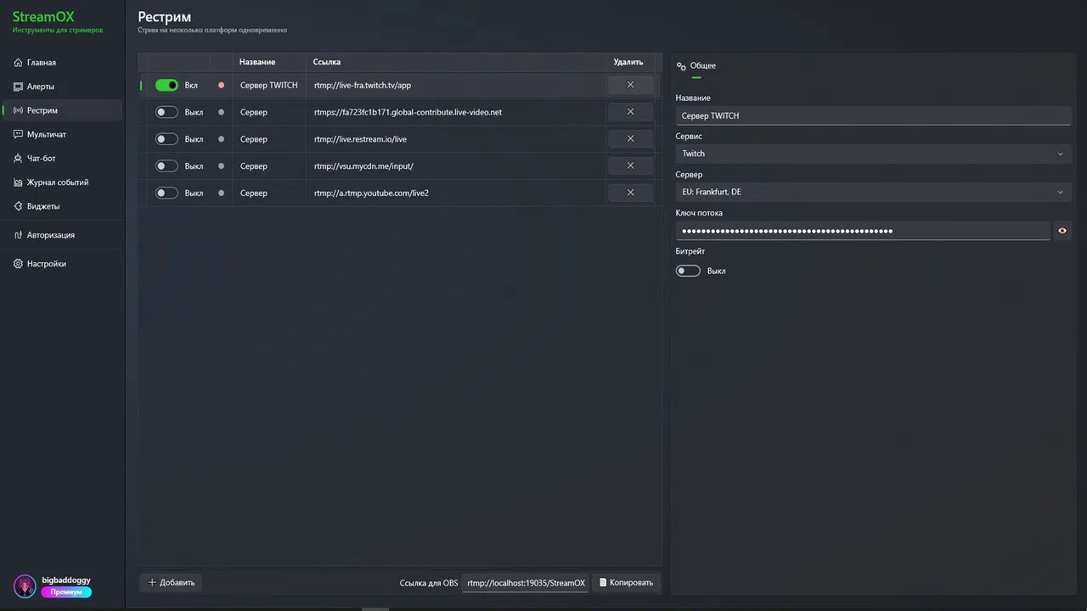Delete the vsu.mycdn.me server row
The width and height of the screenshot is (1087, 611).
[x=630, y=166]
